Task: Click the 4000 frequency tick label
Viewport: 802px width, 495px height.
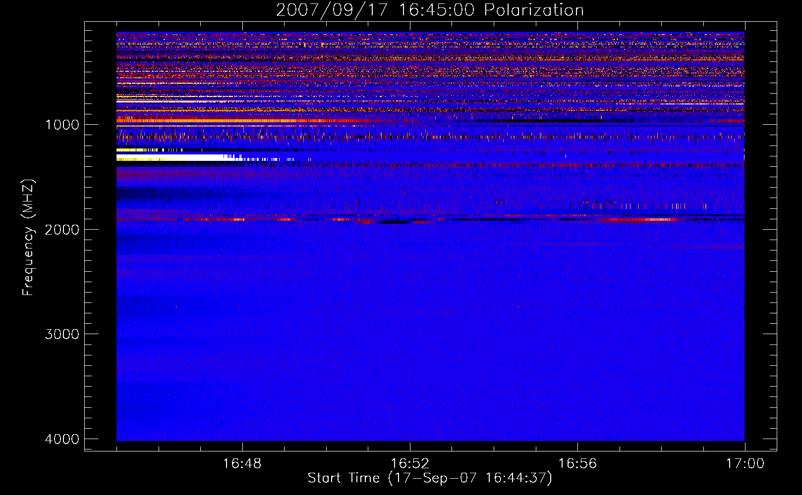Action: pyautogui.click(x=62, y=439)
